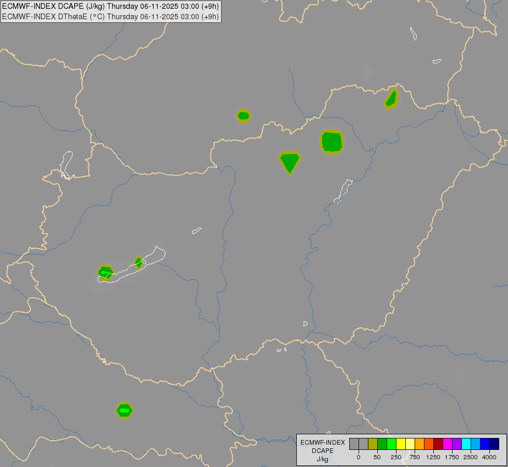Select the purple legend swatch

(457, 444)
